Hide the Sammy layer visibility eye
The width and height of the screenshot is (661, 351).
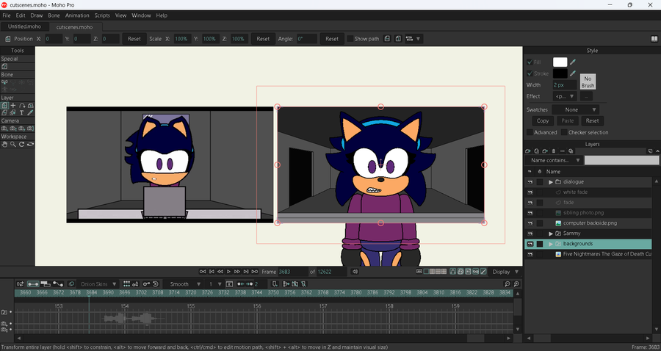[x=530, y=234]
